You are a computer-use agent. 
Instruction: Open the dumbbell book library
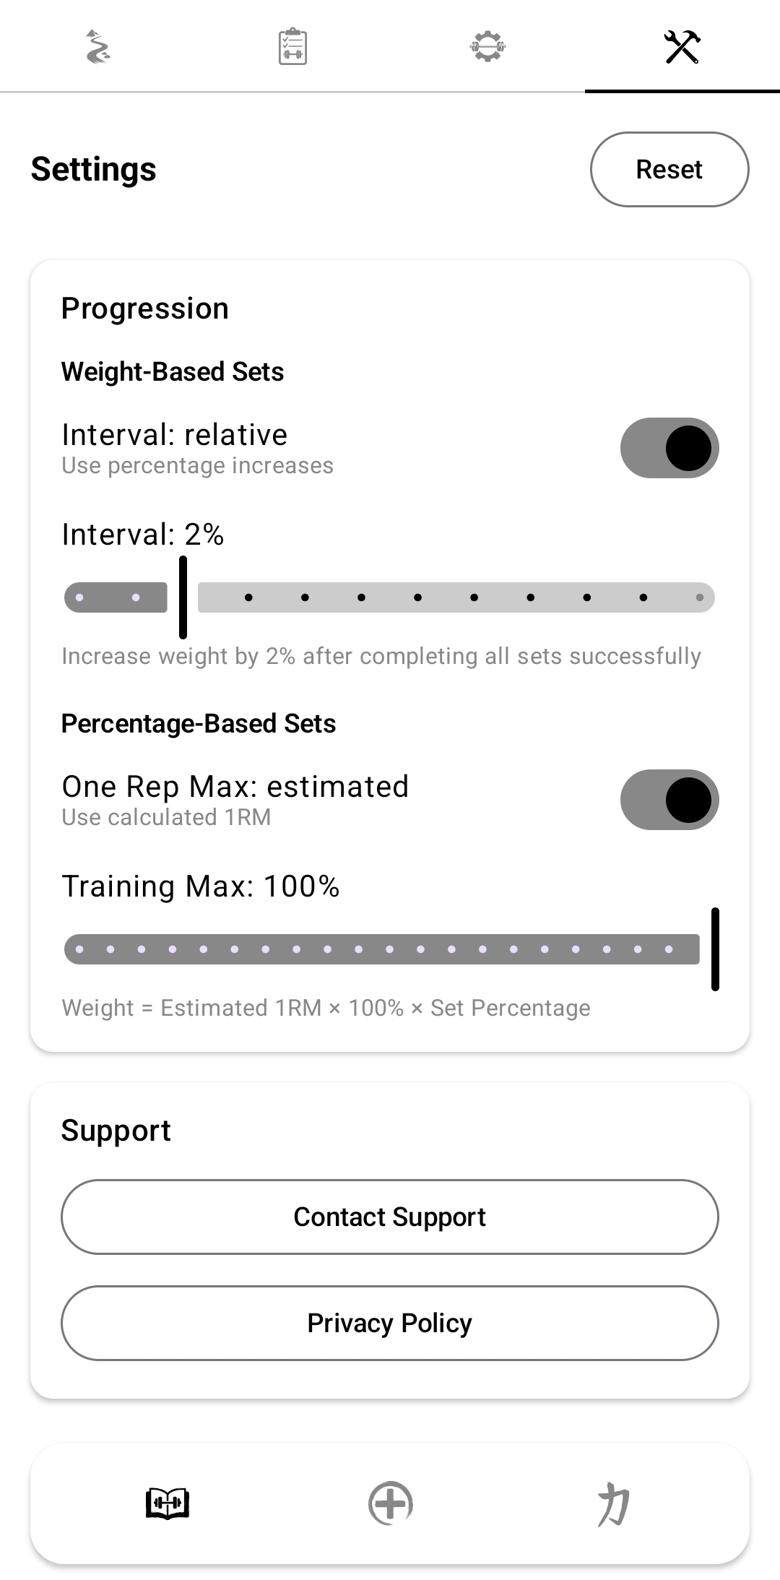click(168, 1504)
